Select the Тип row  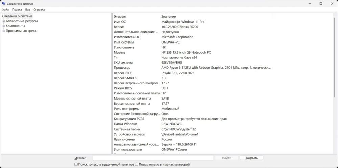[192, 58]
